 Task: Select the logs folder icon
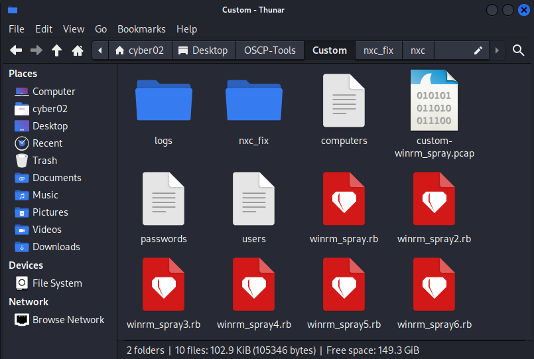(x=163, y=101)
